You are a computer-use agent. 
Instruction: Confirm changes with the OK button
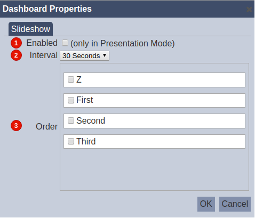pos(206,204)
